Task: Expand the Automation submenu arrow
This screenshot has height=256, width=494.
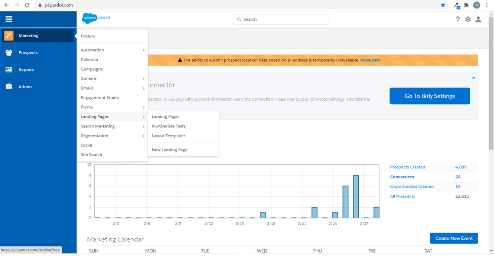Action: tap(144, 50)
